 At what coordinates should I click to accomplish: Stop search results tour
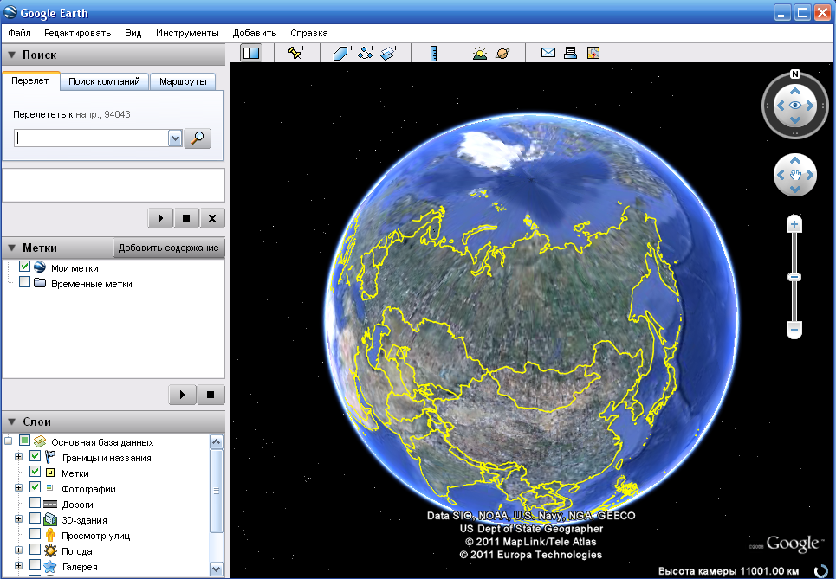(186, 218)
